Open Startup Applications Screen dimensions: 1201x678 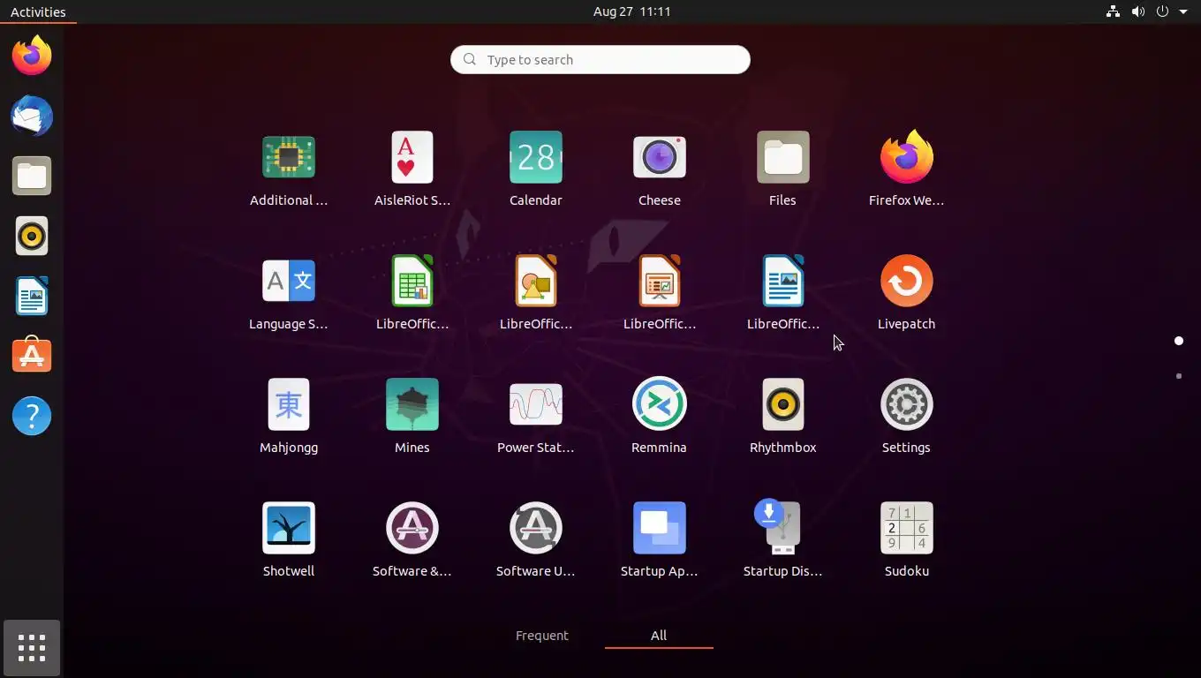pos(660,529)
